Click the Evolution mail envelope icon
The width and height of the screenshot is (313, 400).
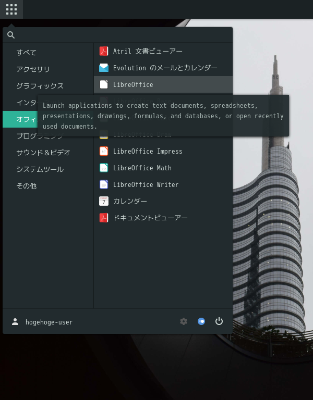point(104,68)
